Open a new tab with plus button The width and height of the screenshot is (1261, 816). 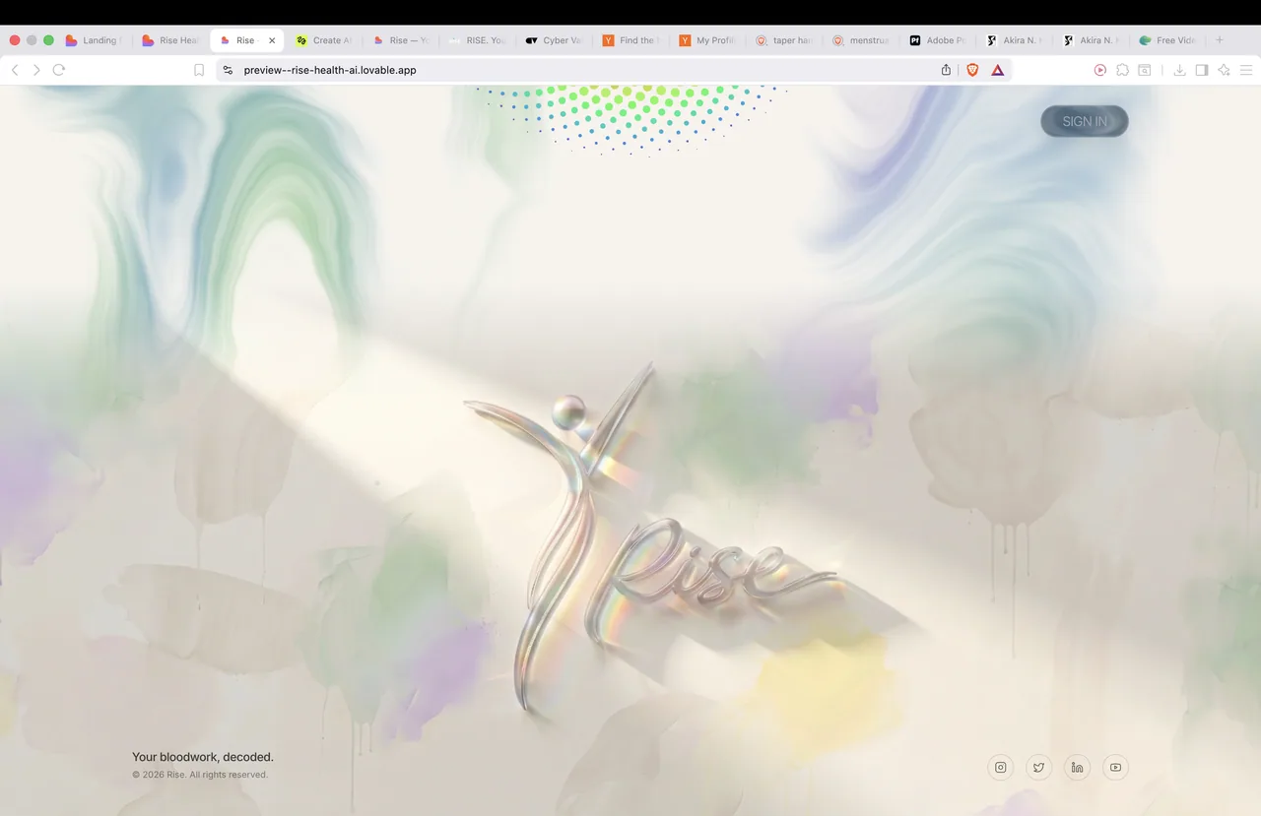[1220, 40]
